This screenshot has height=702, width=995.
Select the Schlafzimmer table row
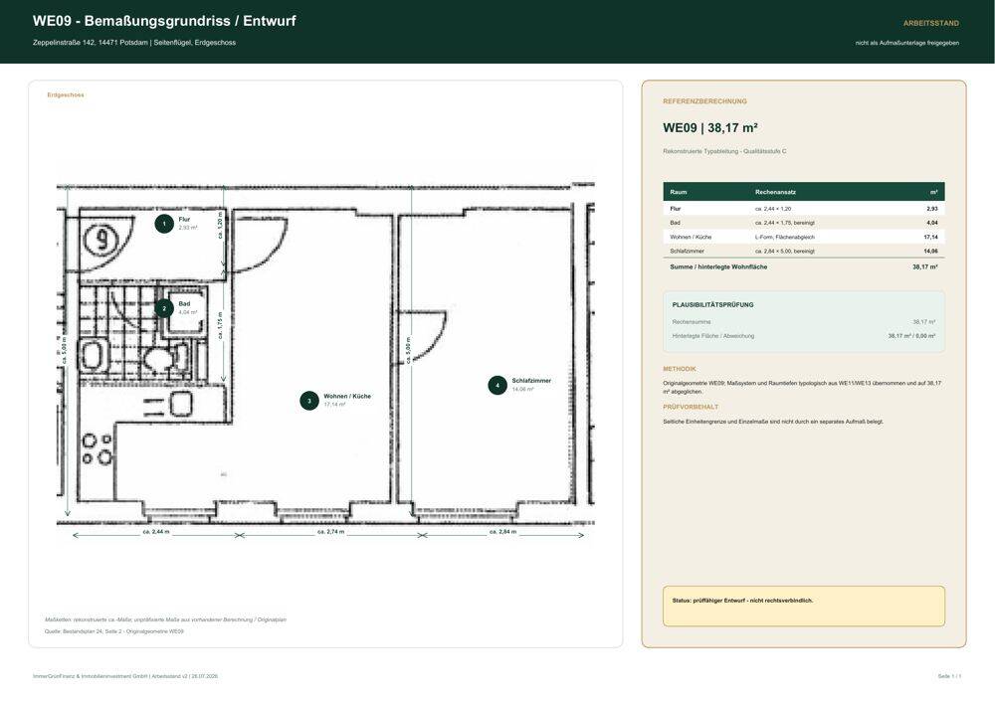tap(803, 252)
